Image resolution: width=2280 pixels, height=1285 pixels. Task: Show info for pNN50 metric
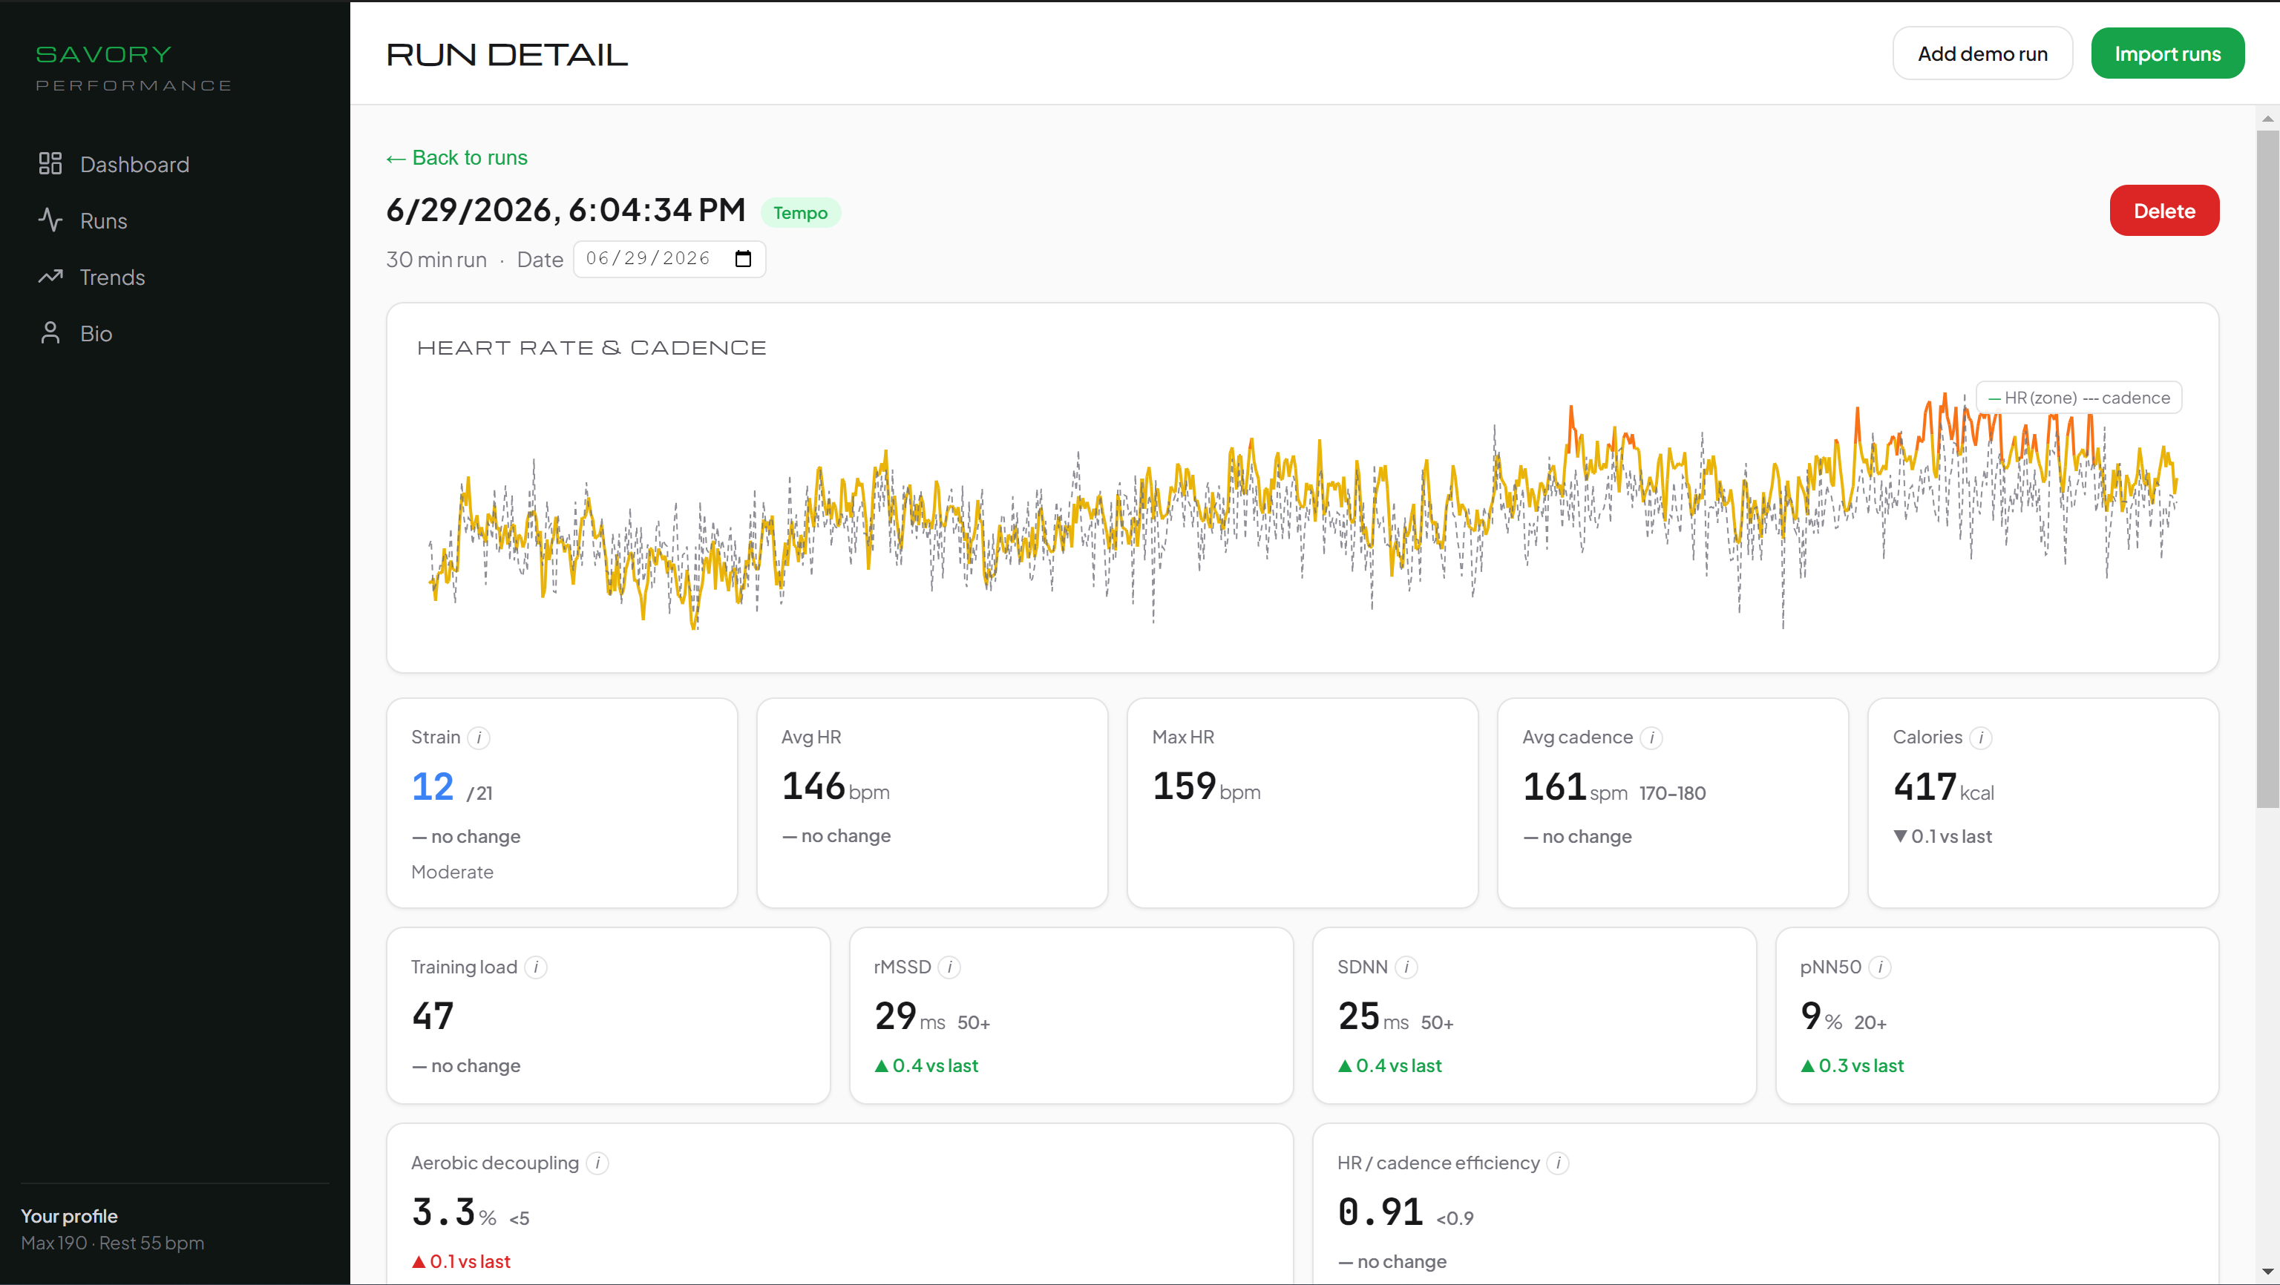point(1880,967)
